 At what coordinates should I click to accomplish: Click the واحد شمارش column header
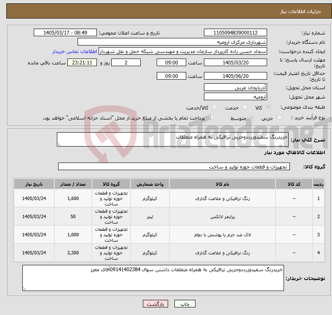(150, 184)
